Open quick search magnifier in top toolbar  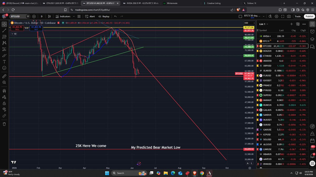click(x=270, y=16)
